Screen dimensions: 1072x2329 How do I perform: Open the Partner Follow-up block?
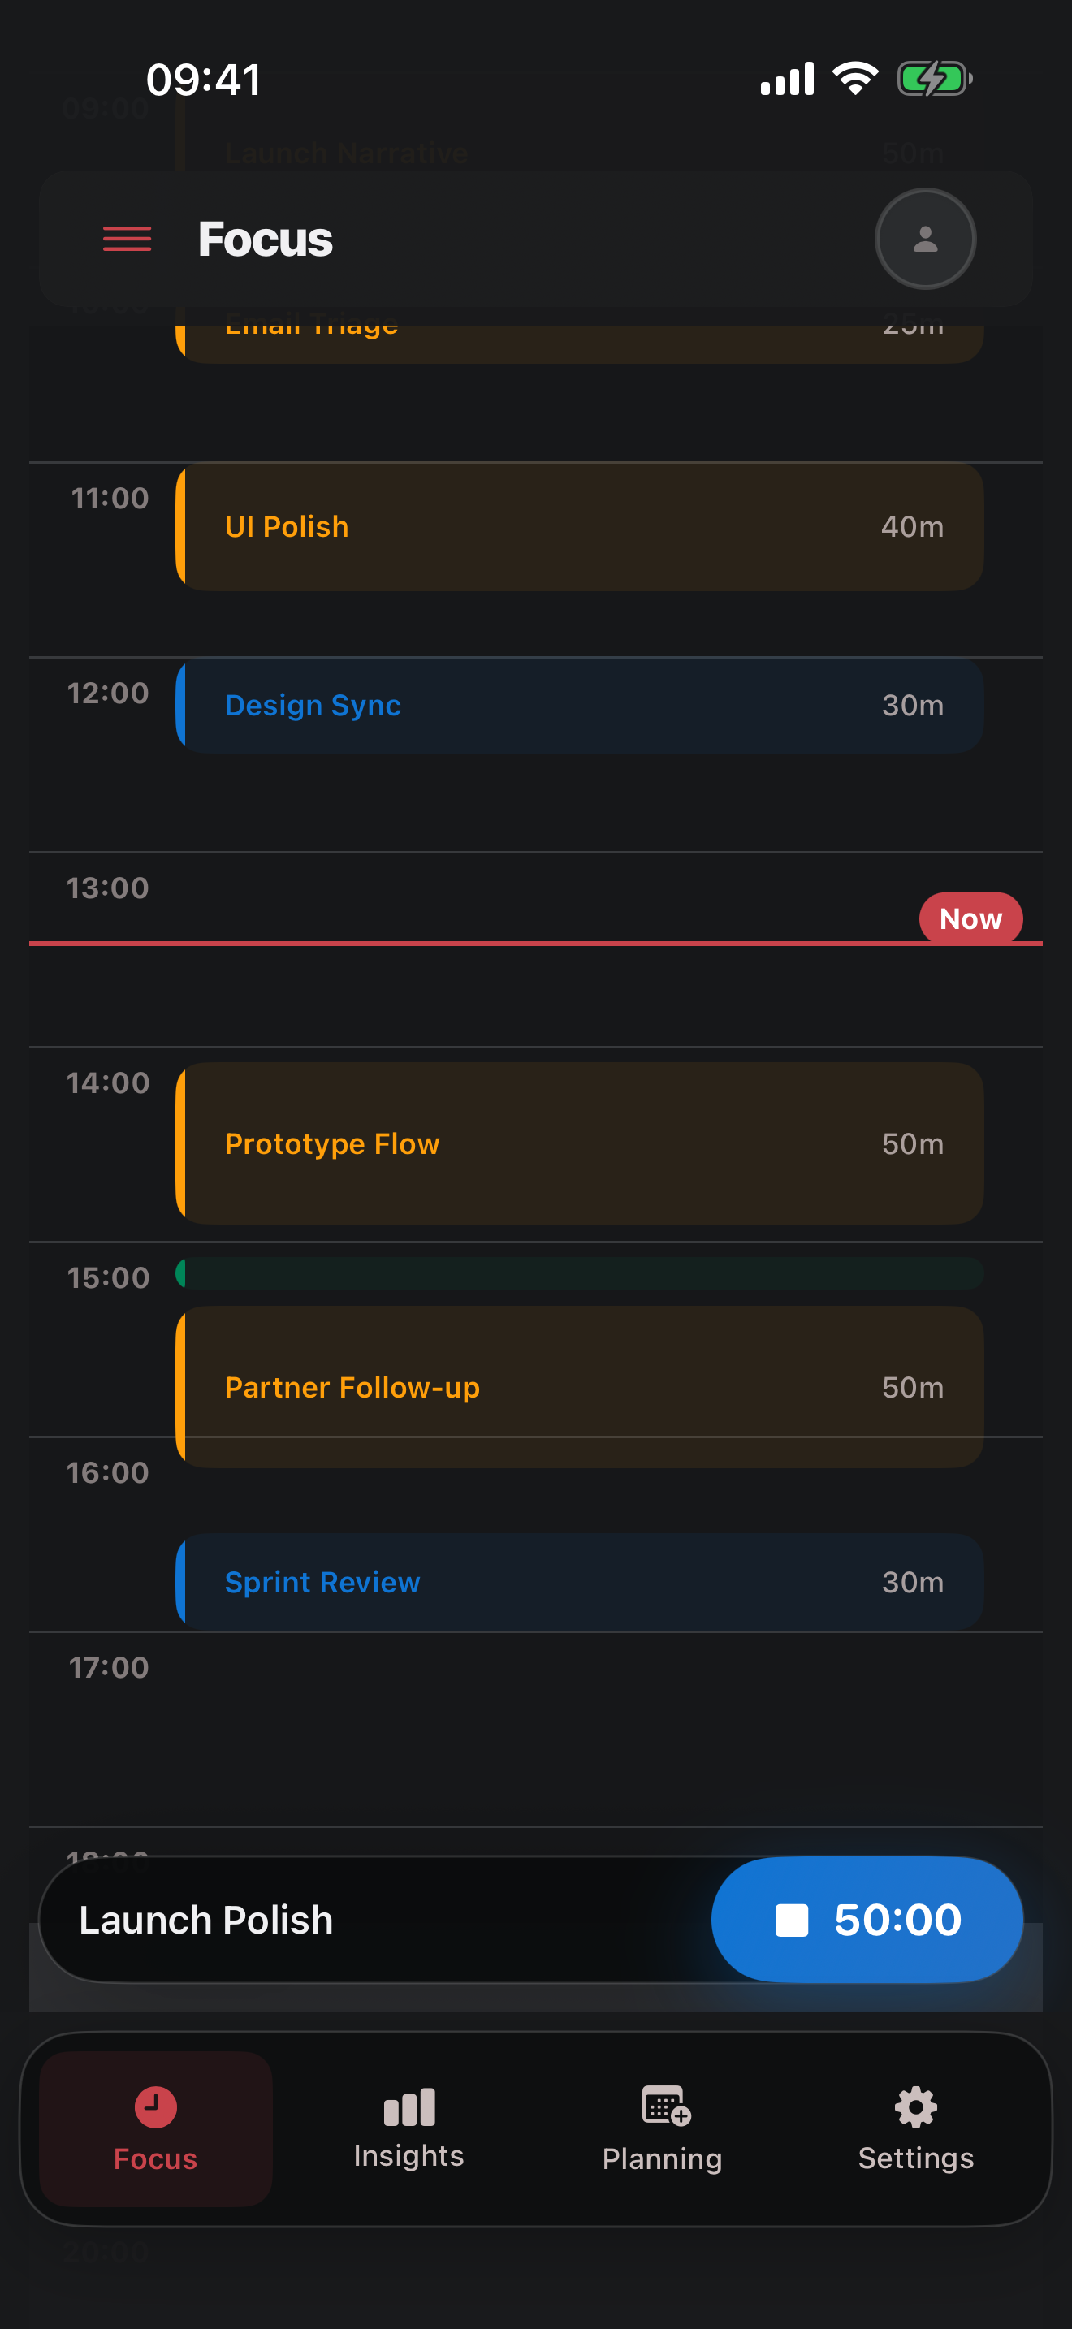coord(579,1387)
